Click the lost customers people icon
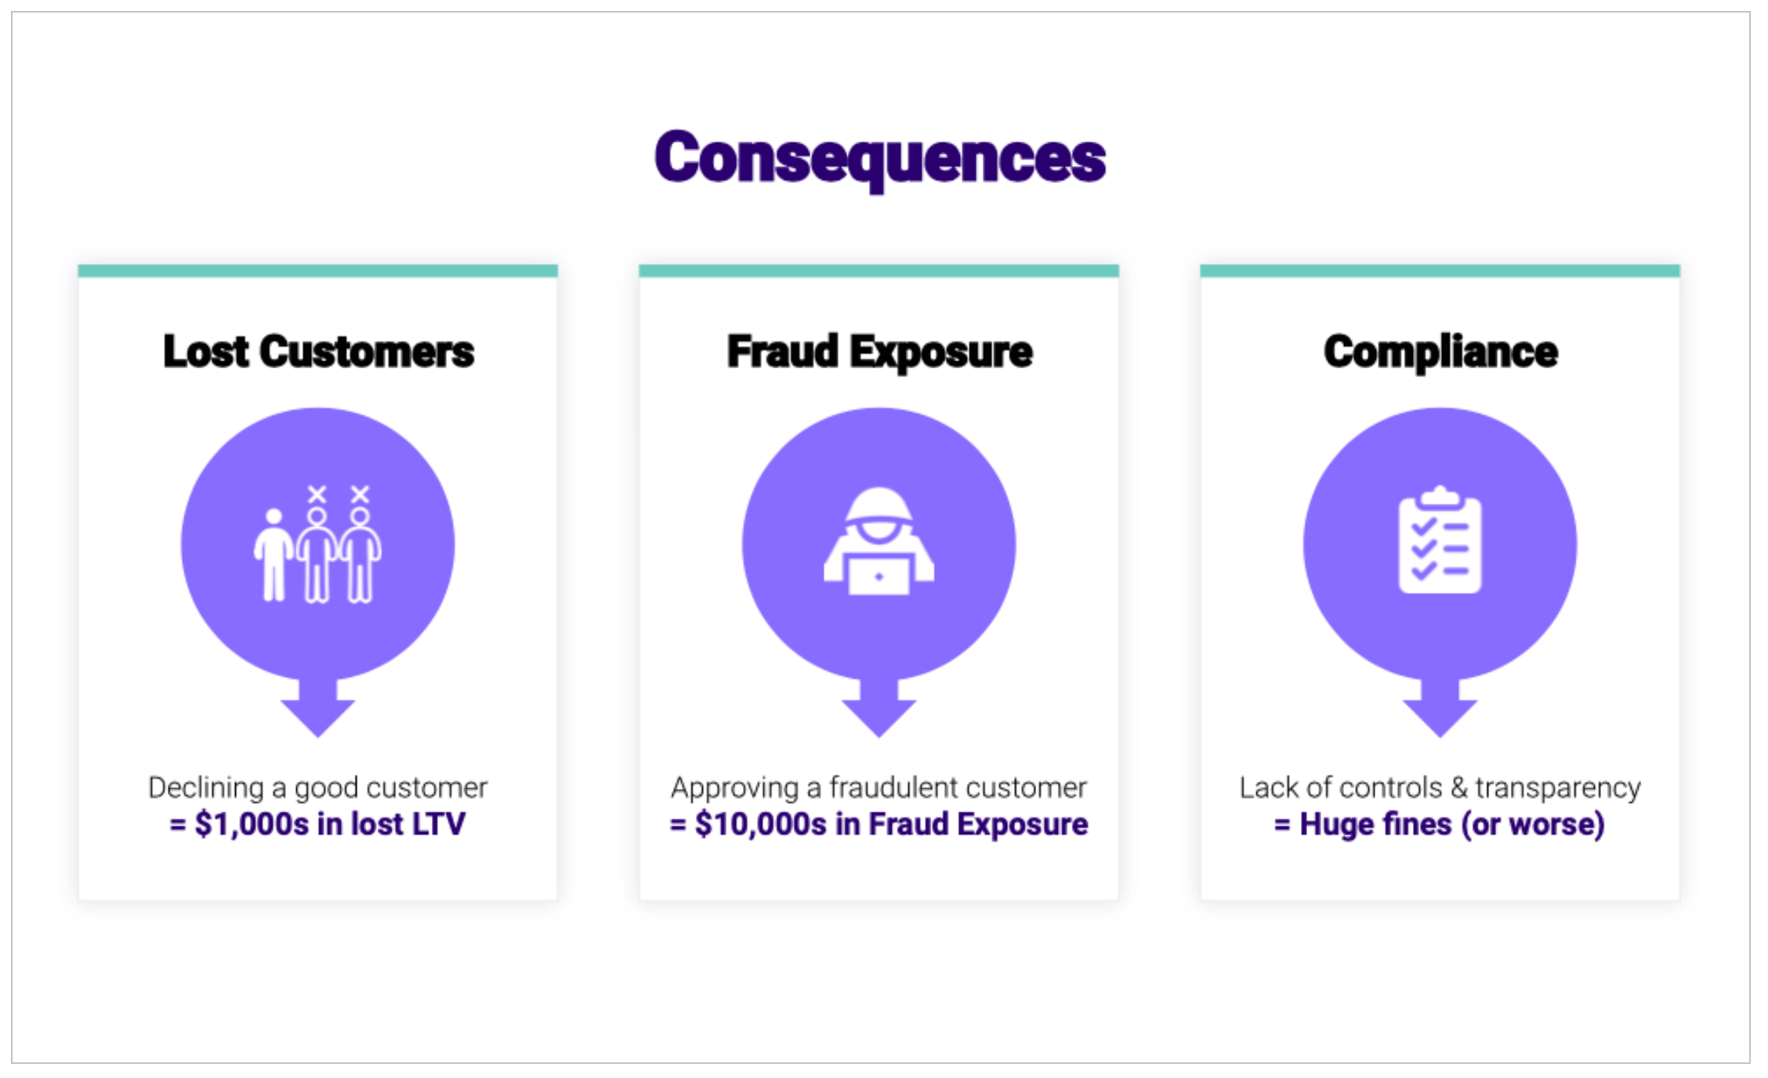The image size is (1768, 1078). tap(317, 545)
